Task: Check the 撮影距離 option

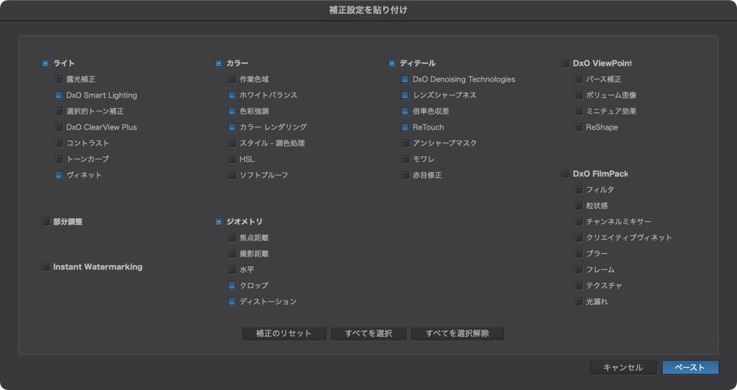Action: (232, 254)
